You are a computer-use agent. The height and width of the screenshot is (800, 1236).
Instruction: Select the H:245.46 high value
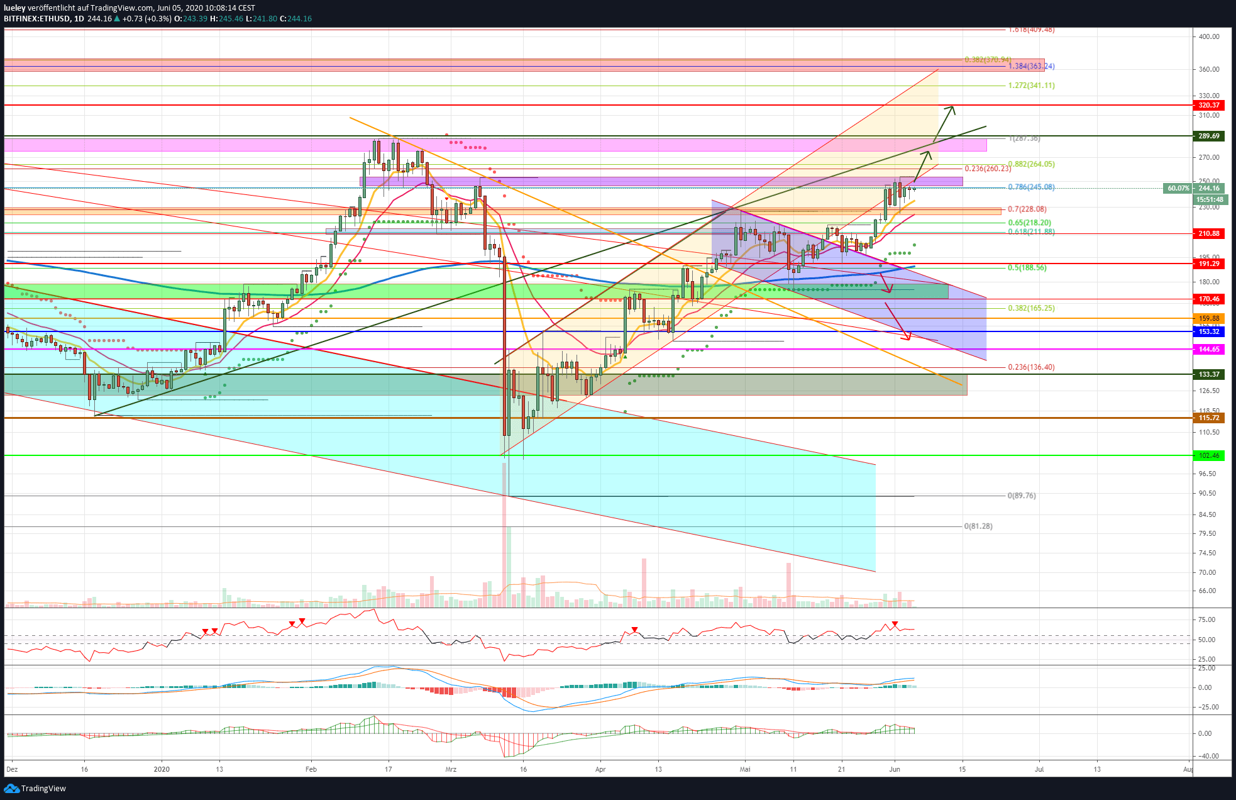[x=226, y=19]
